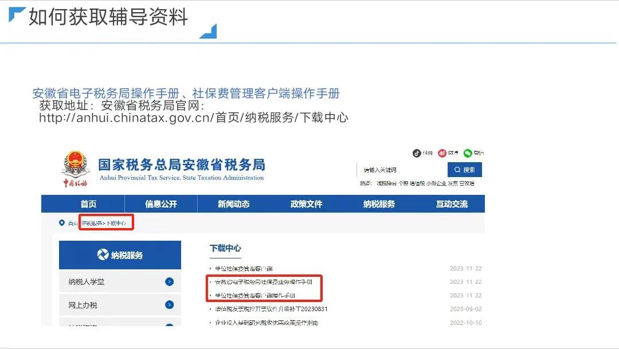Open the 信息公开 navigation tab
The image size is (619, 349).
(161, 204)
